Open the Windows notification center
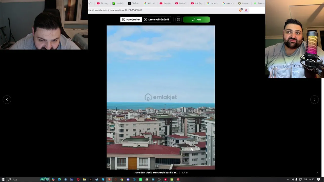The width and height of the screenshot is (324, 182). pyautogui.click(x=318, y=179)
